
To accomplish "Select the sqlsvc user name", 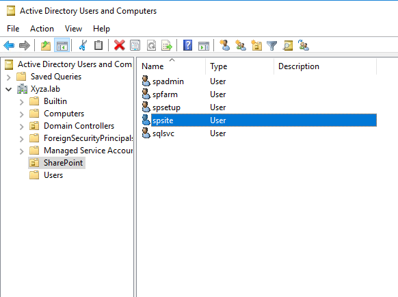I will pos(163,133).
